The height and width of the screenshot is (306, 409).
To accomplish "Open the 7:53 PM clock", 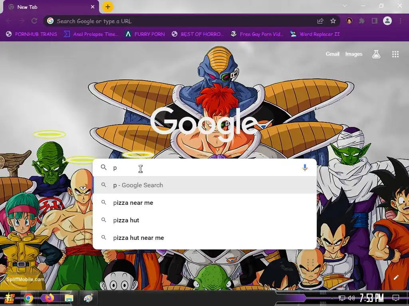I will tap(372, 298).
